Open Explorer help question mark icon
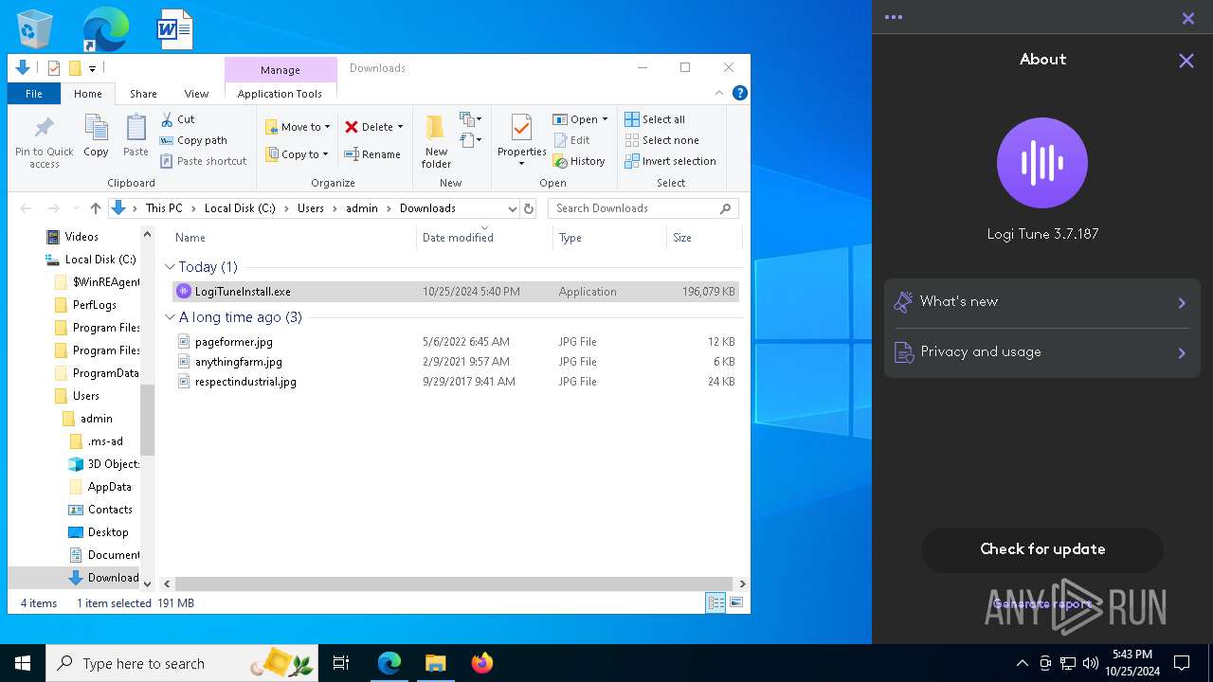This screenshot has height=682, width=1213. click(740, 93)
